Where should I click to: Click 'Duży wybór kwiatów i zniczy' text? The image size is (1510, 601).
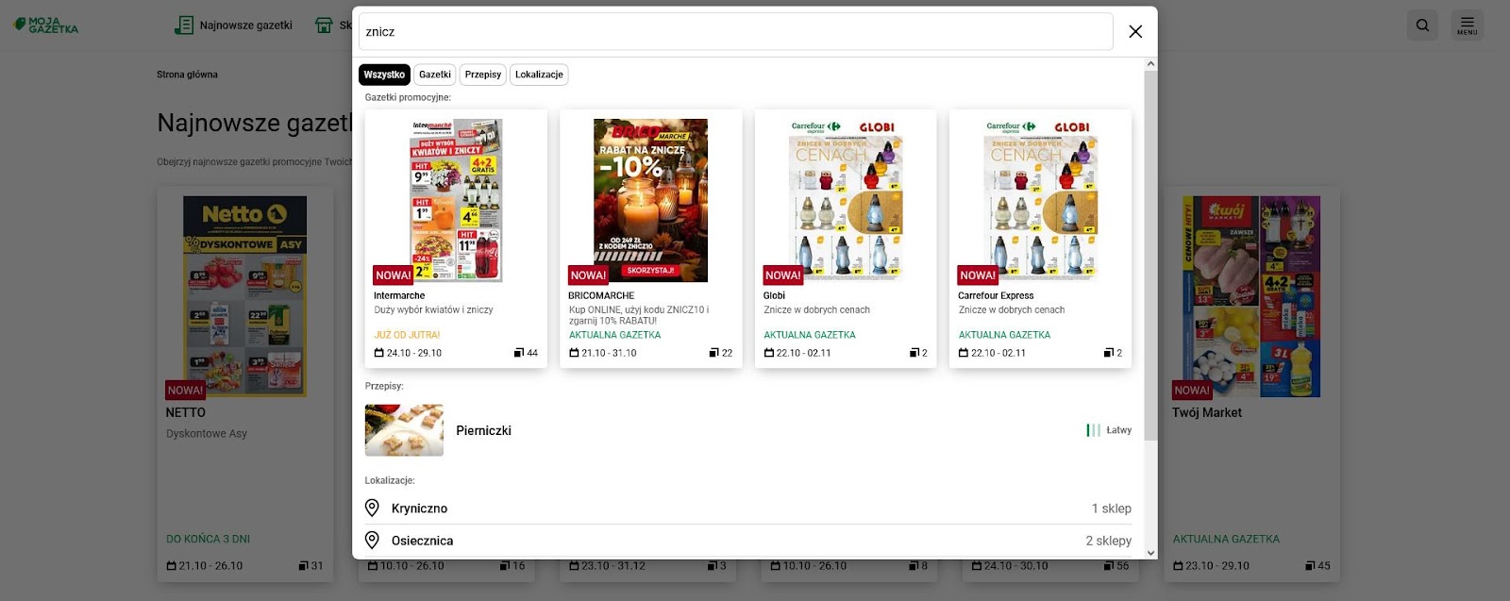(433, 309)
